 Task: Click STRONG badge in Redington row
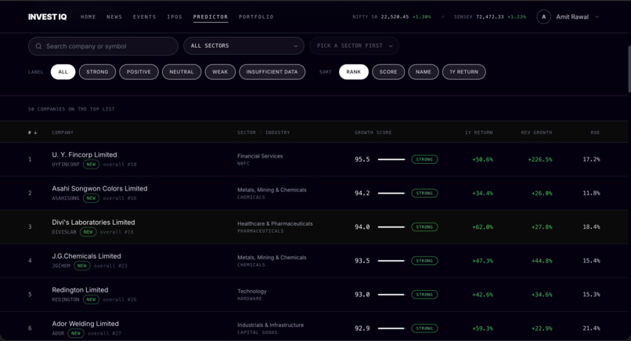click(x=424, y=295)
